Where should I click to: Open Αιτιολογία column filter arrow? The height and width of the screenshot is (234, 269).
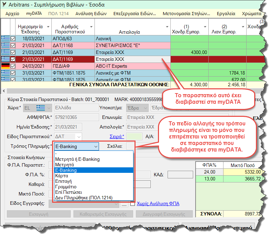167,27
